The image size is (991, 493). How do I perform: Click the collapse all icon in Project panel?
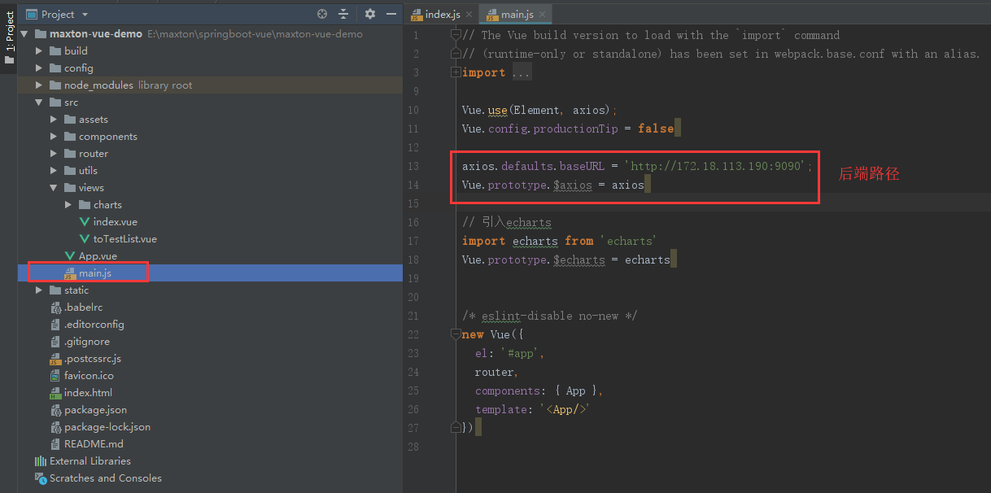point(343,14)
